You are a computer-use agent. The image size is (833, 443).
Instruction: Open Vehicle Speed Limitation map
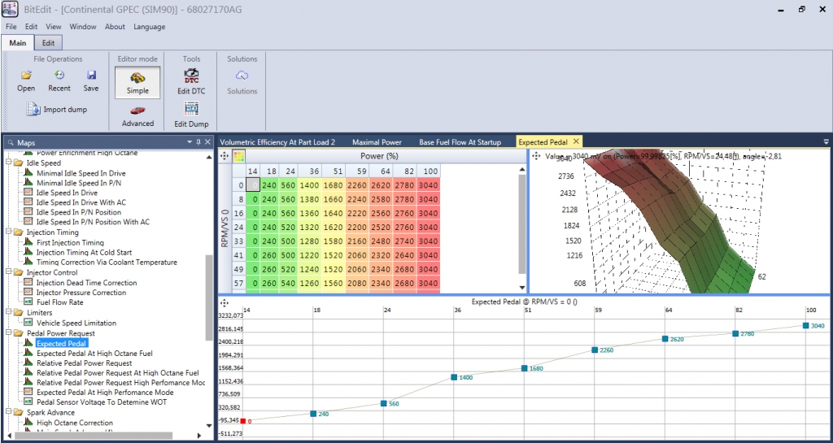click(x=76, y=323)
